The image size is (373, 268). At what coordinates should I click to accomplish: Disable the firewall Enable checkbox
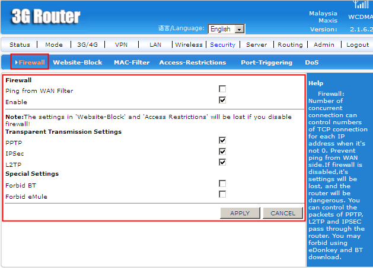(222, 101)
